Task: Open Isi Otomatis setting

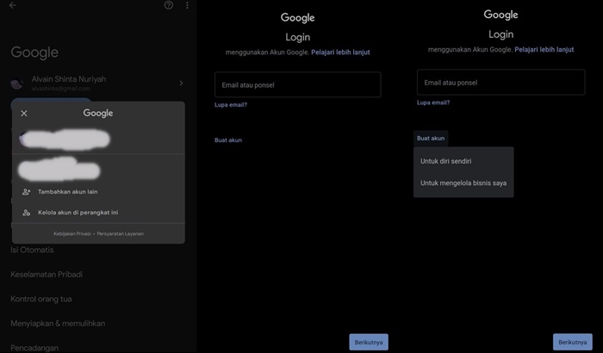Action: pos(32,250)
